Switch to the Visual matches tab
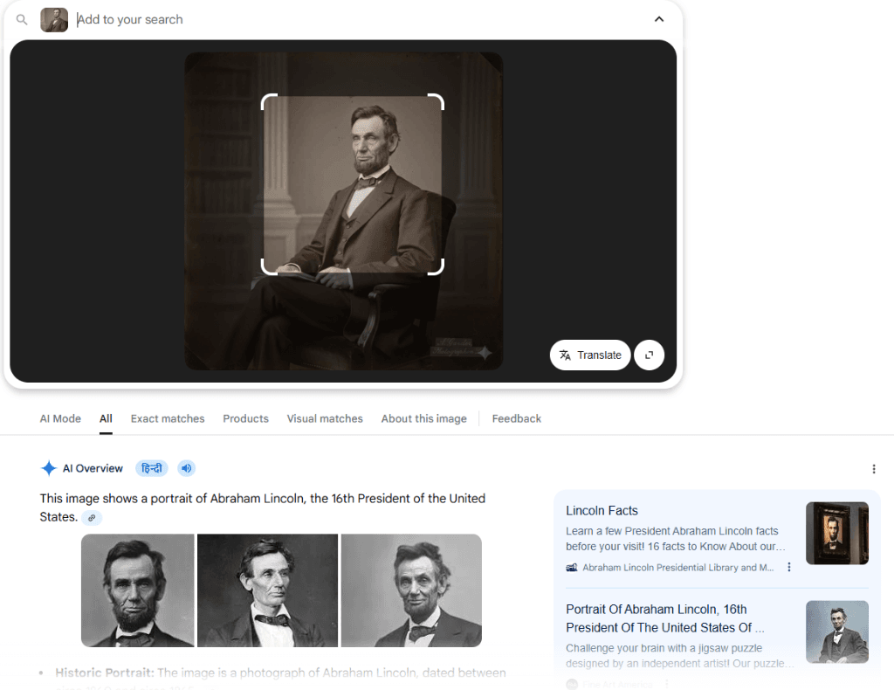Screen dimensions: 894x690 click(325, 418)
